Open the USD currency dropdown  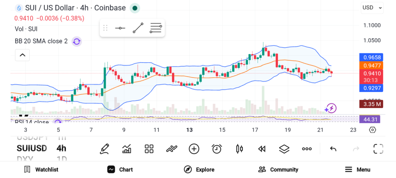[x=372, y=7]
